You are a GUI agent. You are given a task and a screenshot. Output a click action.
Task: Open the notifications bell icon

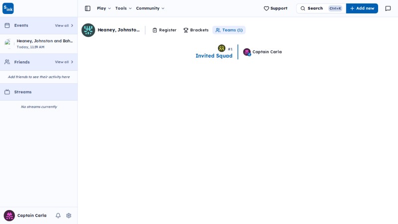point(58,216)
